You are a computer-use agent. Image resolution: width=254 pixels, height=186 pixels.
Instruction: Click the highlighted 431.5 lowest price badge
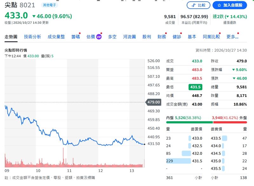pos(195,87)
